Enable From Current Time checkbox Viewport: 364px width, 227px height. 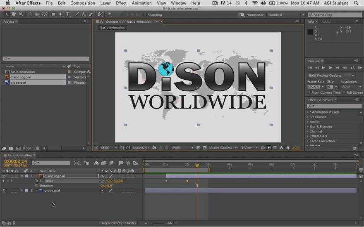coord(309,92)
